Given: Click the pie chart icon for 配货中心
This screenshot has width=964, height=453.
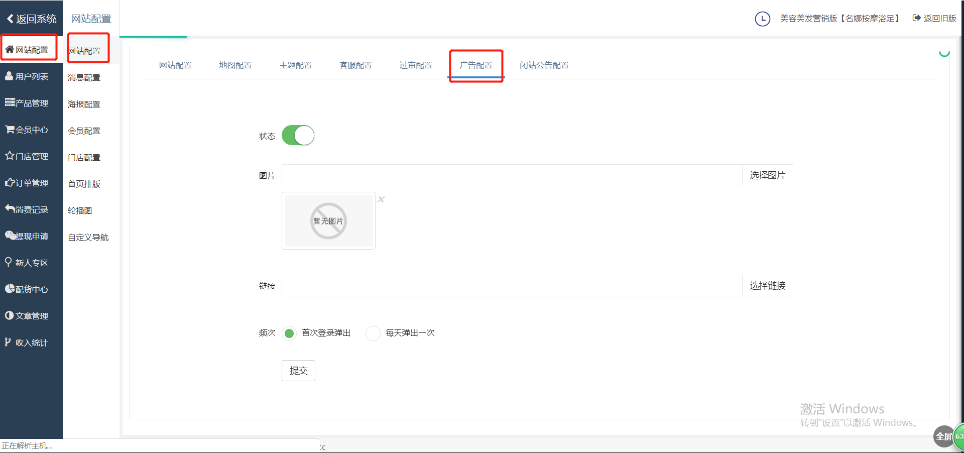Looking at the screenshot, I should tap(10, 288).
